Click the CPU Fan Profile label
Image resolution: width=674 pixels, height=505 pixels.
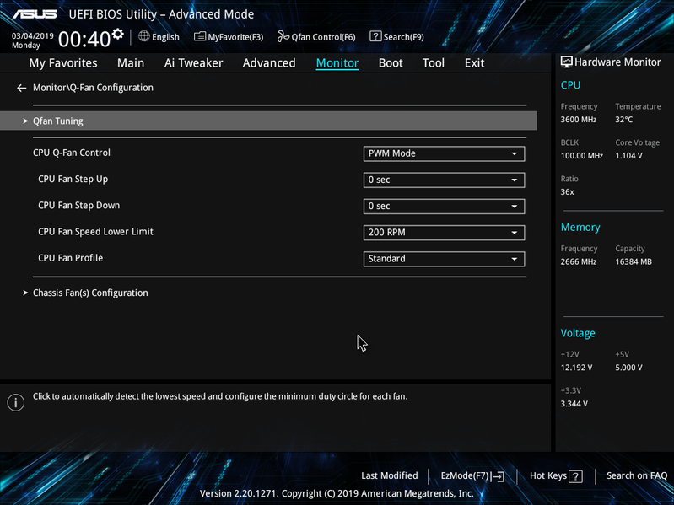[71, 258]
